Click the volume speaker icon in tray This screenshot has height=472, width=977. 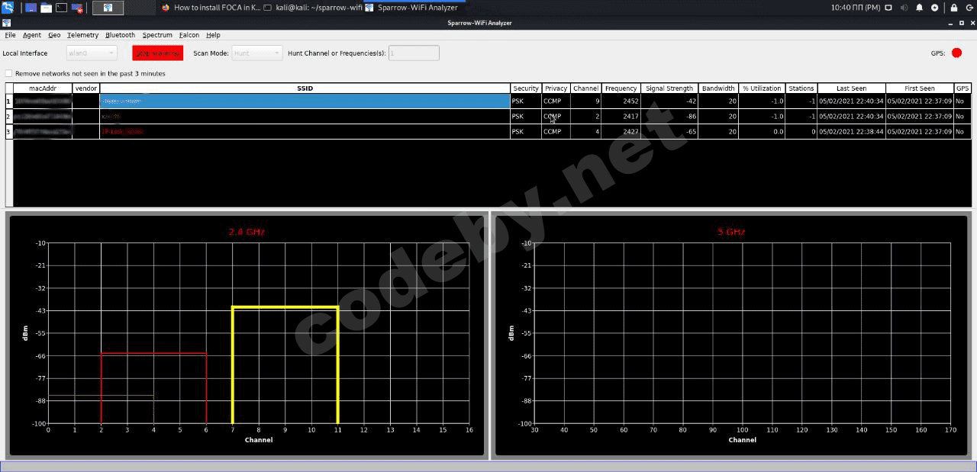(x=904, y=8)
